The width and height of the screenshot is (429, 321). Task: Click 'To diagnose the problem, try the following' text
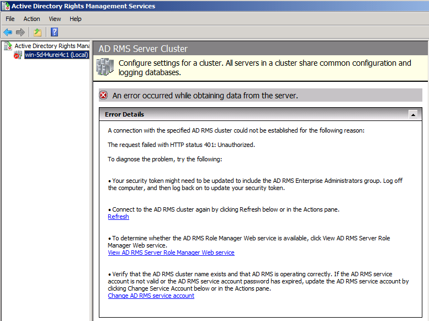(x=165, y=159)
